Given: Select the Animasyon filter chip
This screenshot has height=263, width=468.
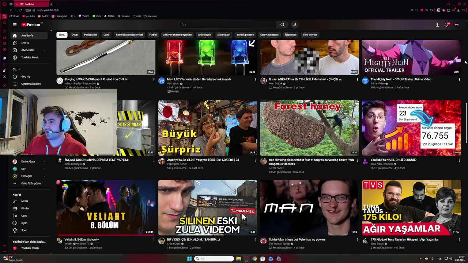Looking at the screenshot, I should (204, 35).
